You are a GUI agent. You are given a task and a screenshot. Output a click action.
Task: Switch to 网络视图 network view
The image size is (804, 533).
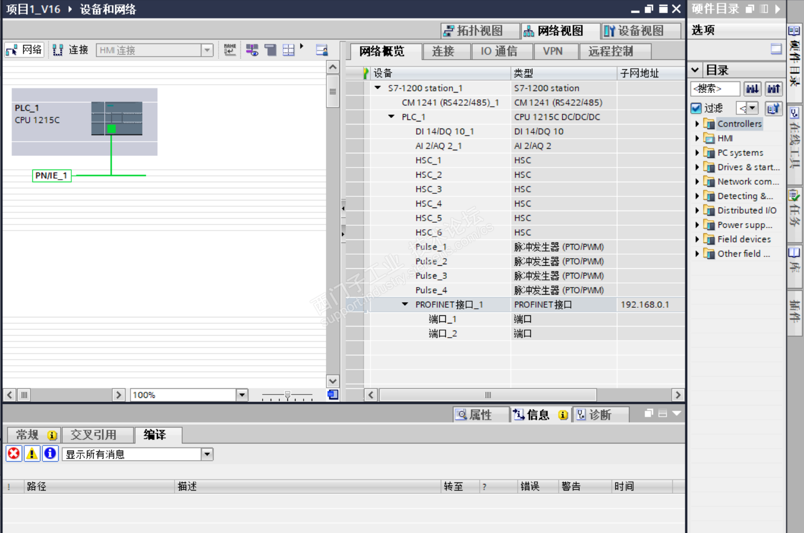point(560,31)
